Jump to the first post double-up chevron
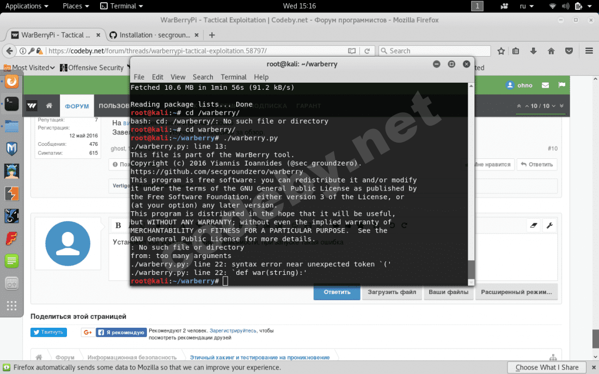This screenshot has width=599, height=374. click(519, 106)
